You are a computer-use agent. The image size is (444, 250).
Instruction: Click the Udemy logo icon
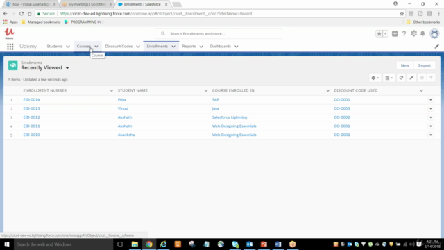[9, 33]
